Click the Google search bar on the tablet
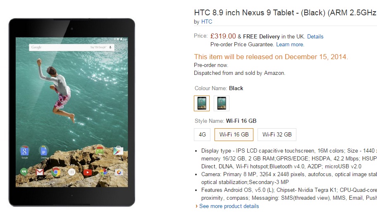This screenshot has width=377, height=220. [x=72, y=48]
